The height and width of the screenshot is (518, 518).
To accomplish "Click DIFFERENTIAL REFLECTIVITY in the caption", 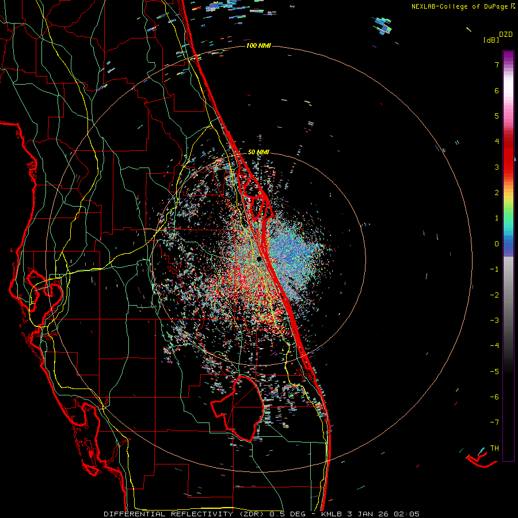I will coord(169,514).
